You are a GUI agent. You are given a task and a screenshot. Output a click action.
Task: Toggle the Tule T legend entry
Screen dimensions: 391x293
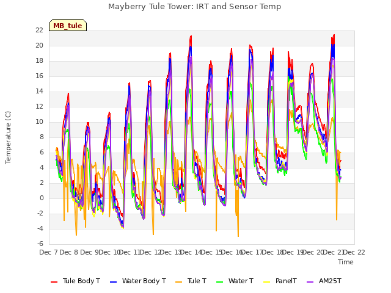click(191, 281)
